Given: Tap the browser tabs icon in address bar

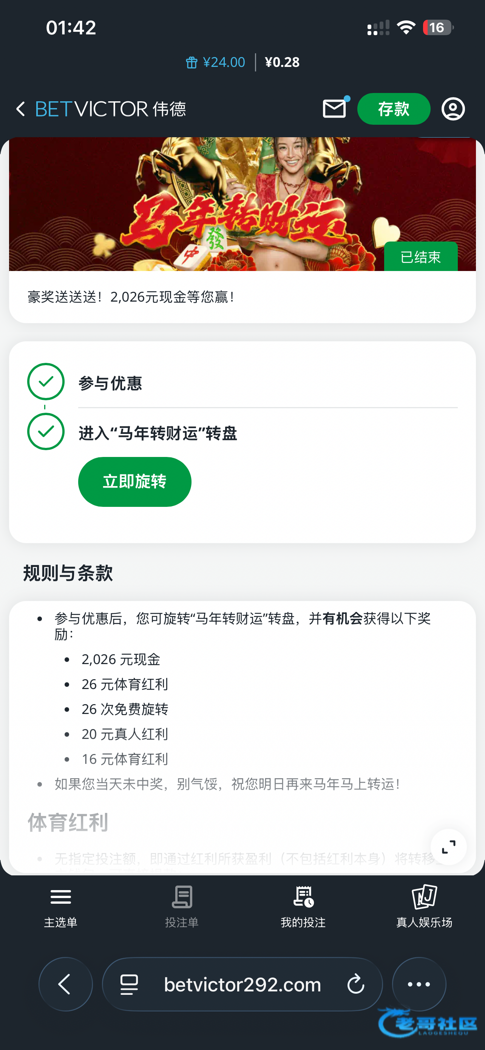Looking at the screenshot, I should pyautogui.click(x=130, y=984).
